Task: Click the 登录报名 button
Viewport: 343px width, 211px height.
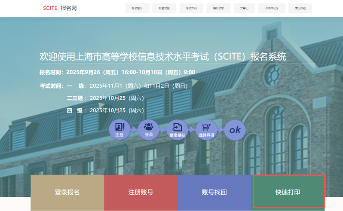Action: pyautogui.click(x=67, y=193)
